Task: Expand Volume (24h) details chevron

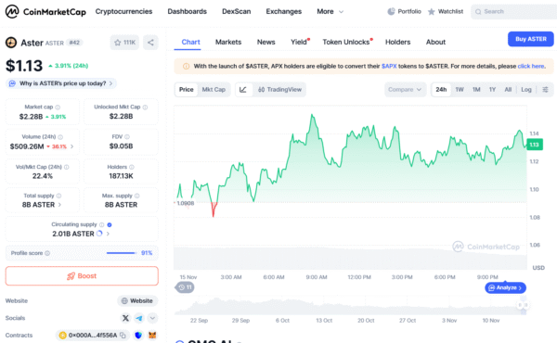Action: click(x=72, y=146)
